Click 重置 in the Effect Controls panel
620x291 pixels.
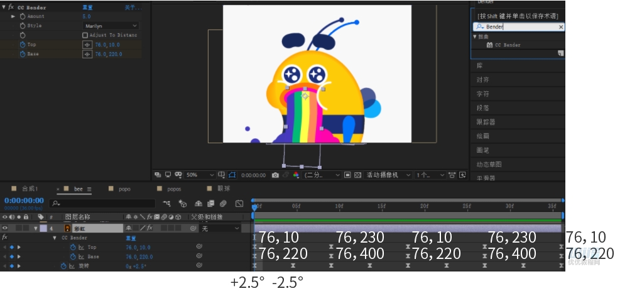click(x=87, y=7)
